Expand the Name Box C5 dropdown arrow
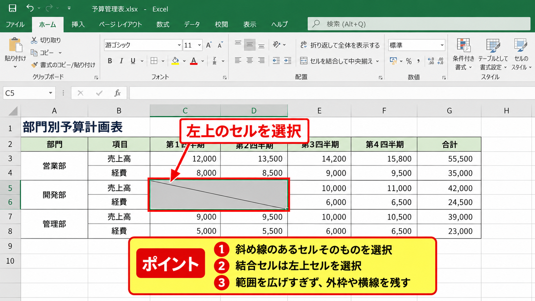535x301 pixels. pyautogui.click(x=50, y=93)
